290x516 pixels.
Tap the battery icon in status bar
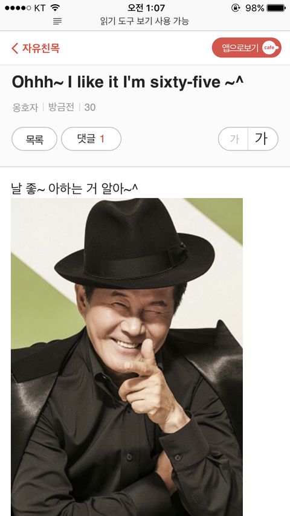(x=276, y=8)
